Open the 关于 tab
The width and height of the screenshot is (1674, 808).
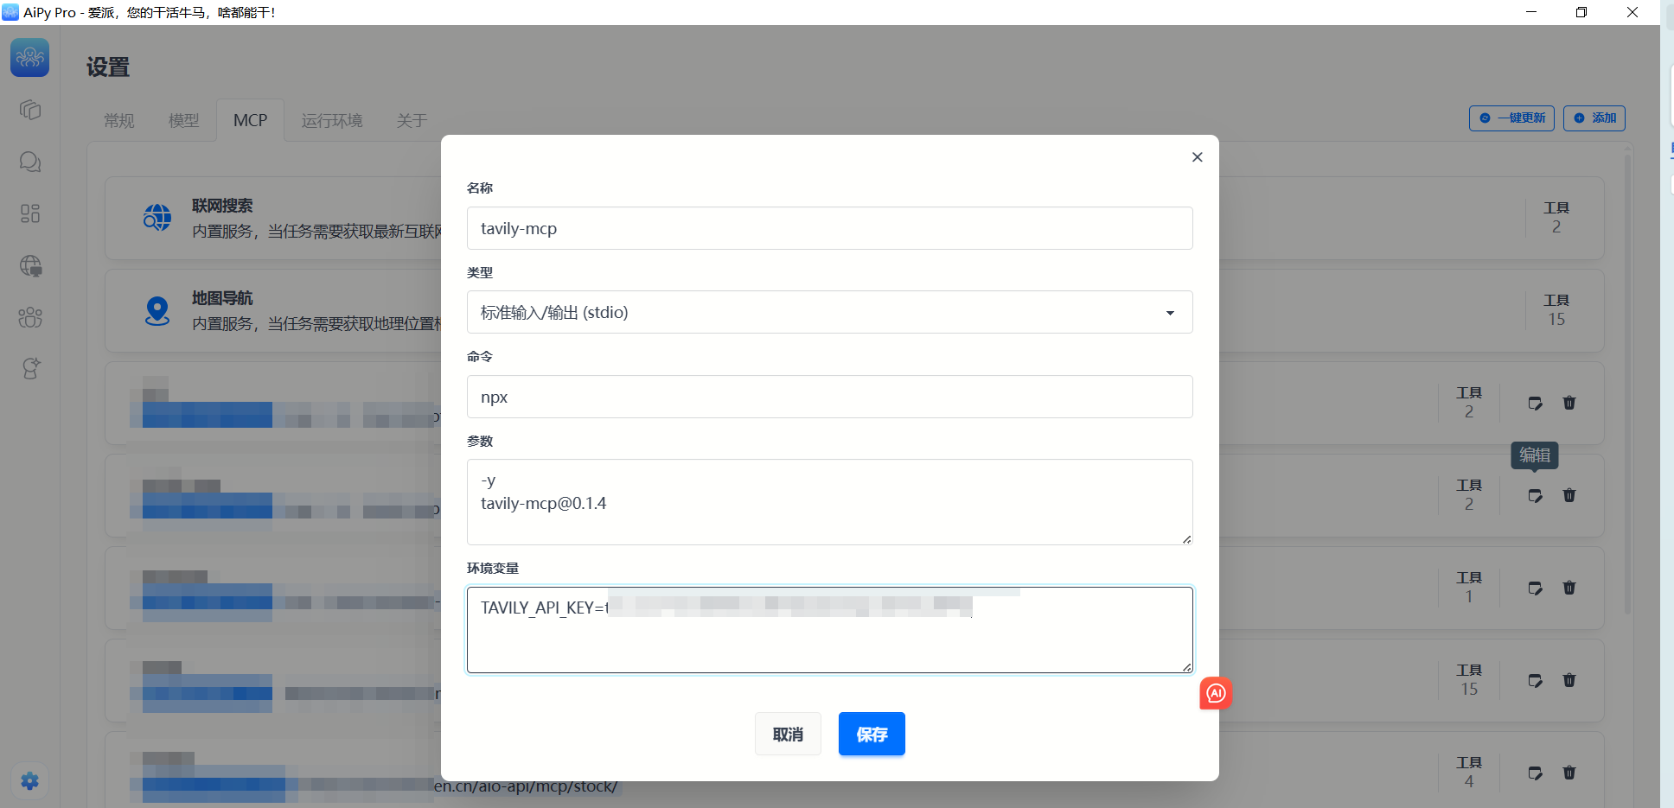point(412,121)
